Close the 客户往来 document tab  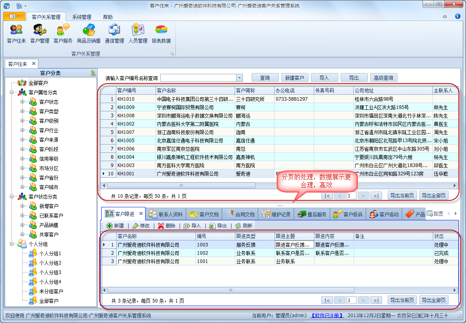34,64
